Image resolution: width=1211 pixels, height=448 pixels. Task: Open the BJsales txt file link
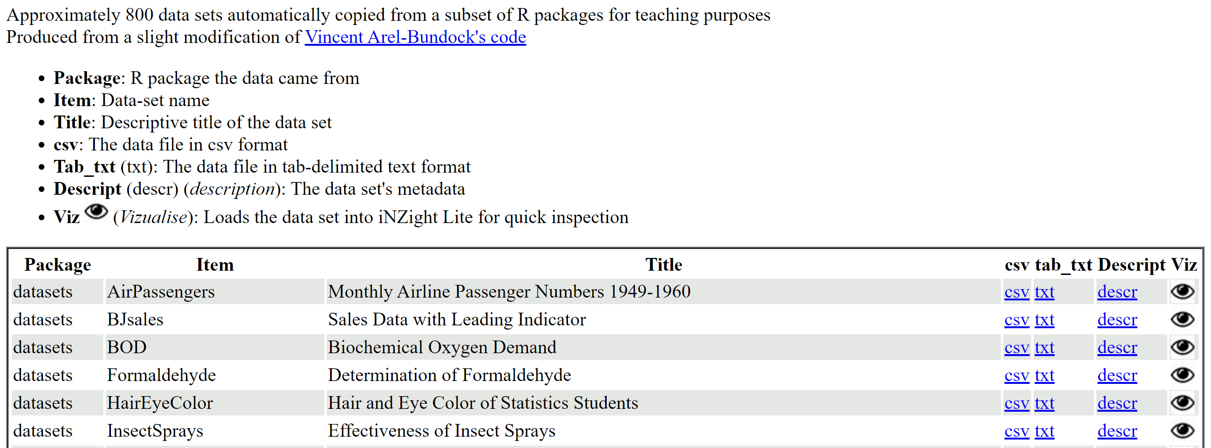[1044, 320]
